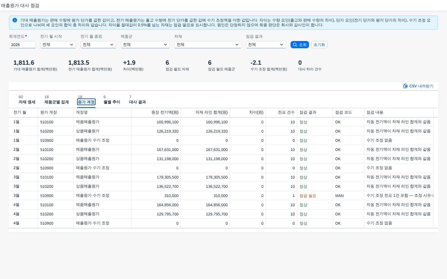The image size is (447, 279).
Task: Switch to the 자재 명세 tab
Action: (x=27, y=100)
